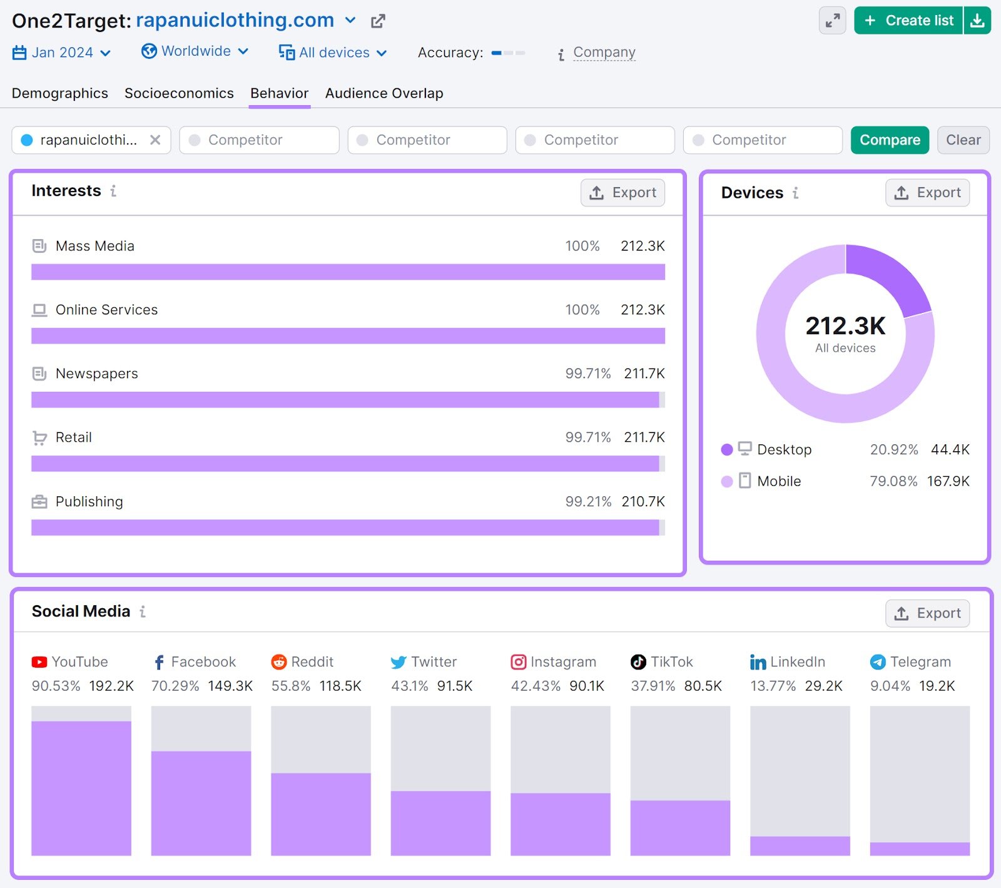This screenshot has width=1001, height=888.
Task: Open the Worldwide region dropdown
Action: pos(195,51)
